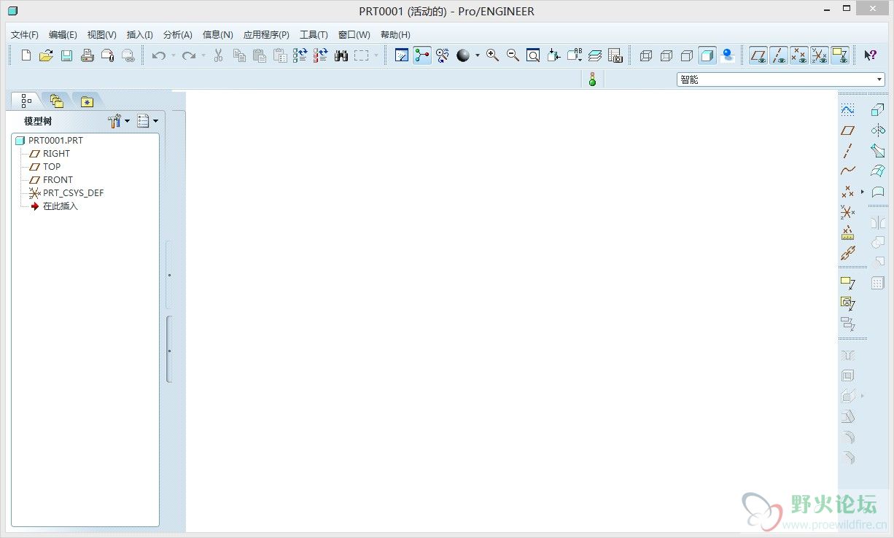The height and width of the screenshot is (538, 894).
Task: Select PRT_CSYS_DEF in the model tree
Action: click(x=66, y=193)
